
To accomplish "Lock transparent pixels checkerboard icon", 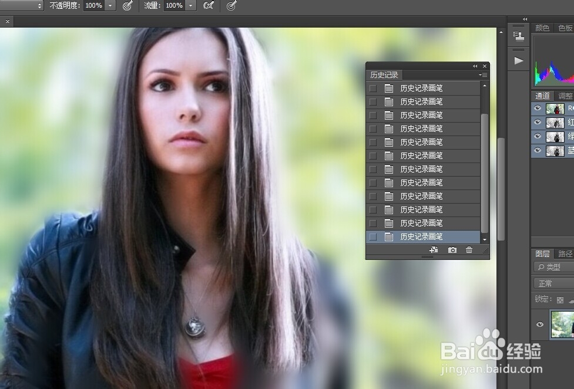I will pos(560,300).
